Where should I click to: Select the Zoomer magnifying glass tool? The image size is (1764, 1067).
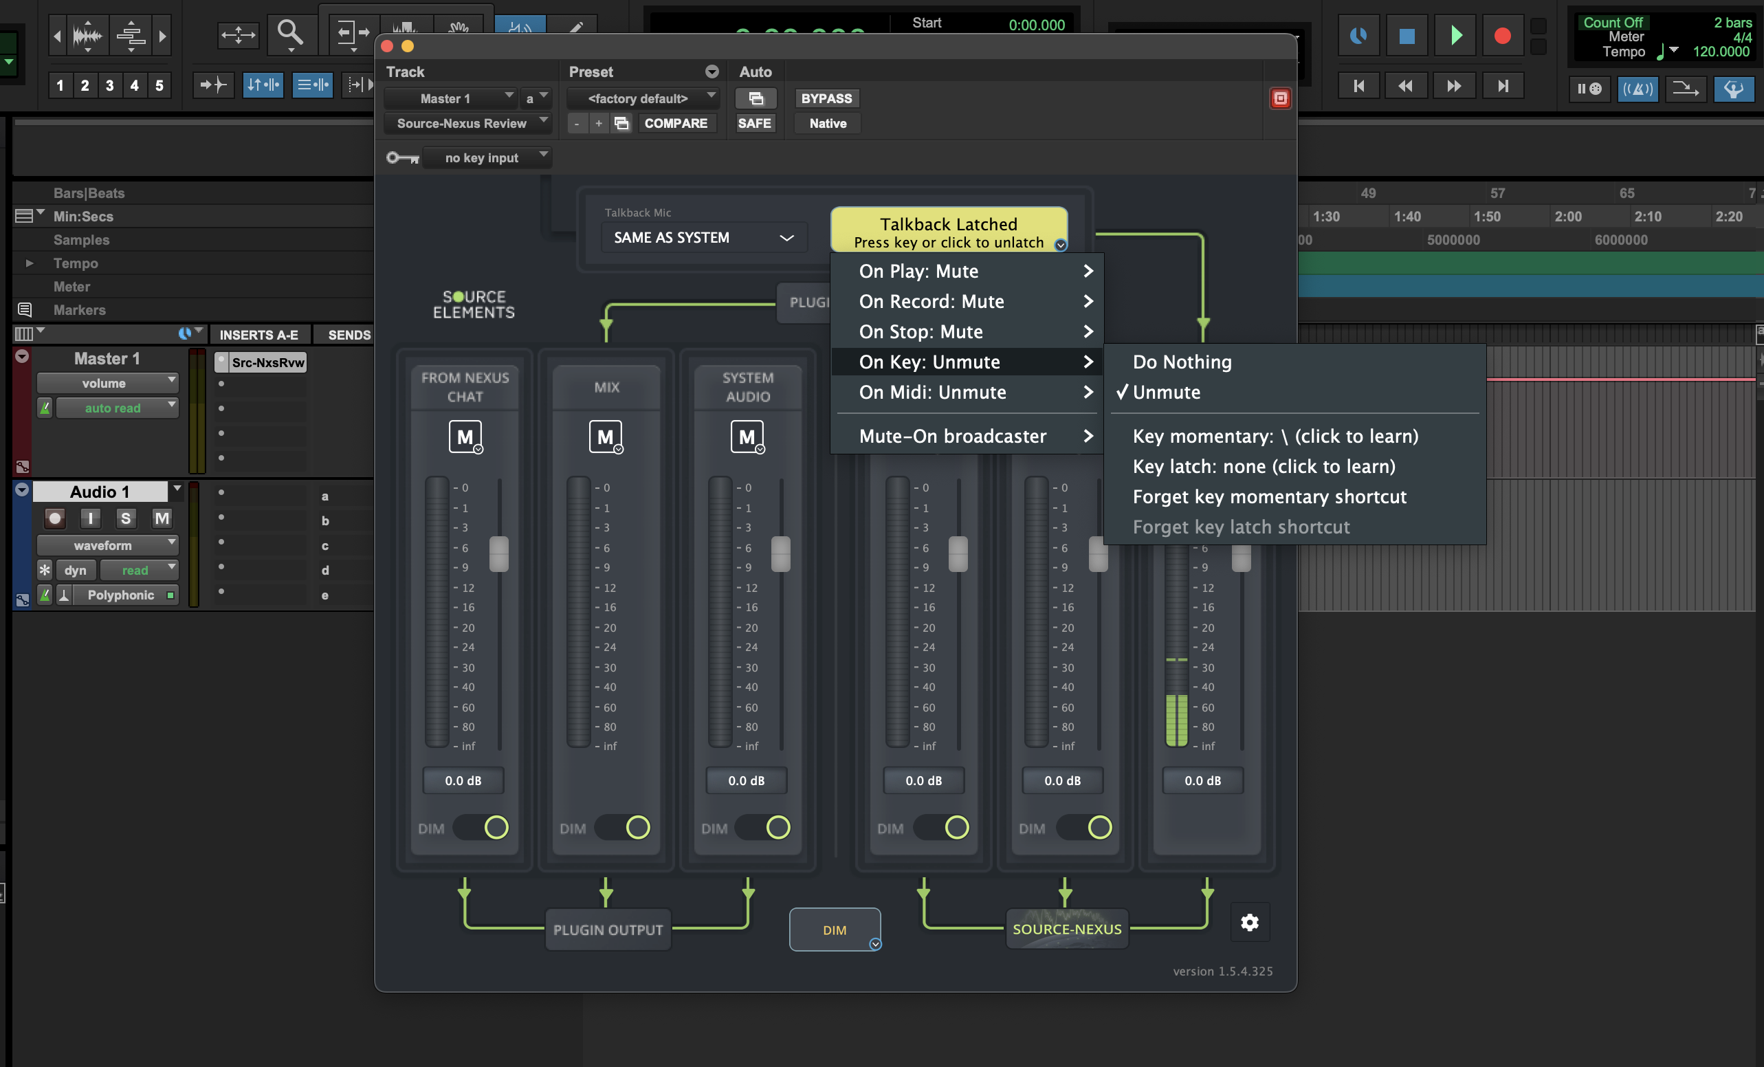click(x=290, y=33)
